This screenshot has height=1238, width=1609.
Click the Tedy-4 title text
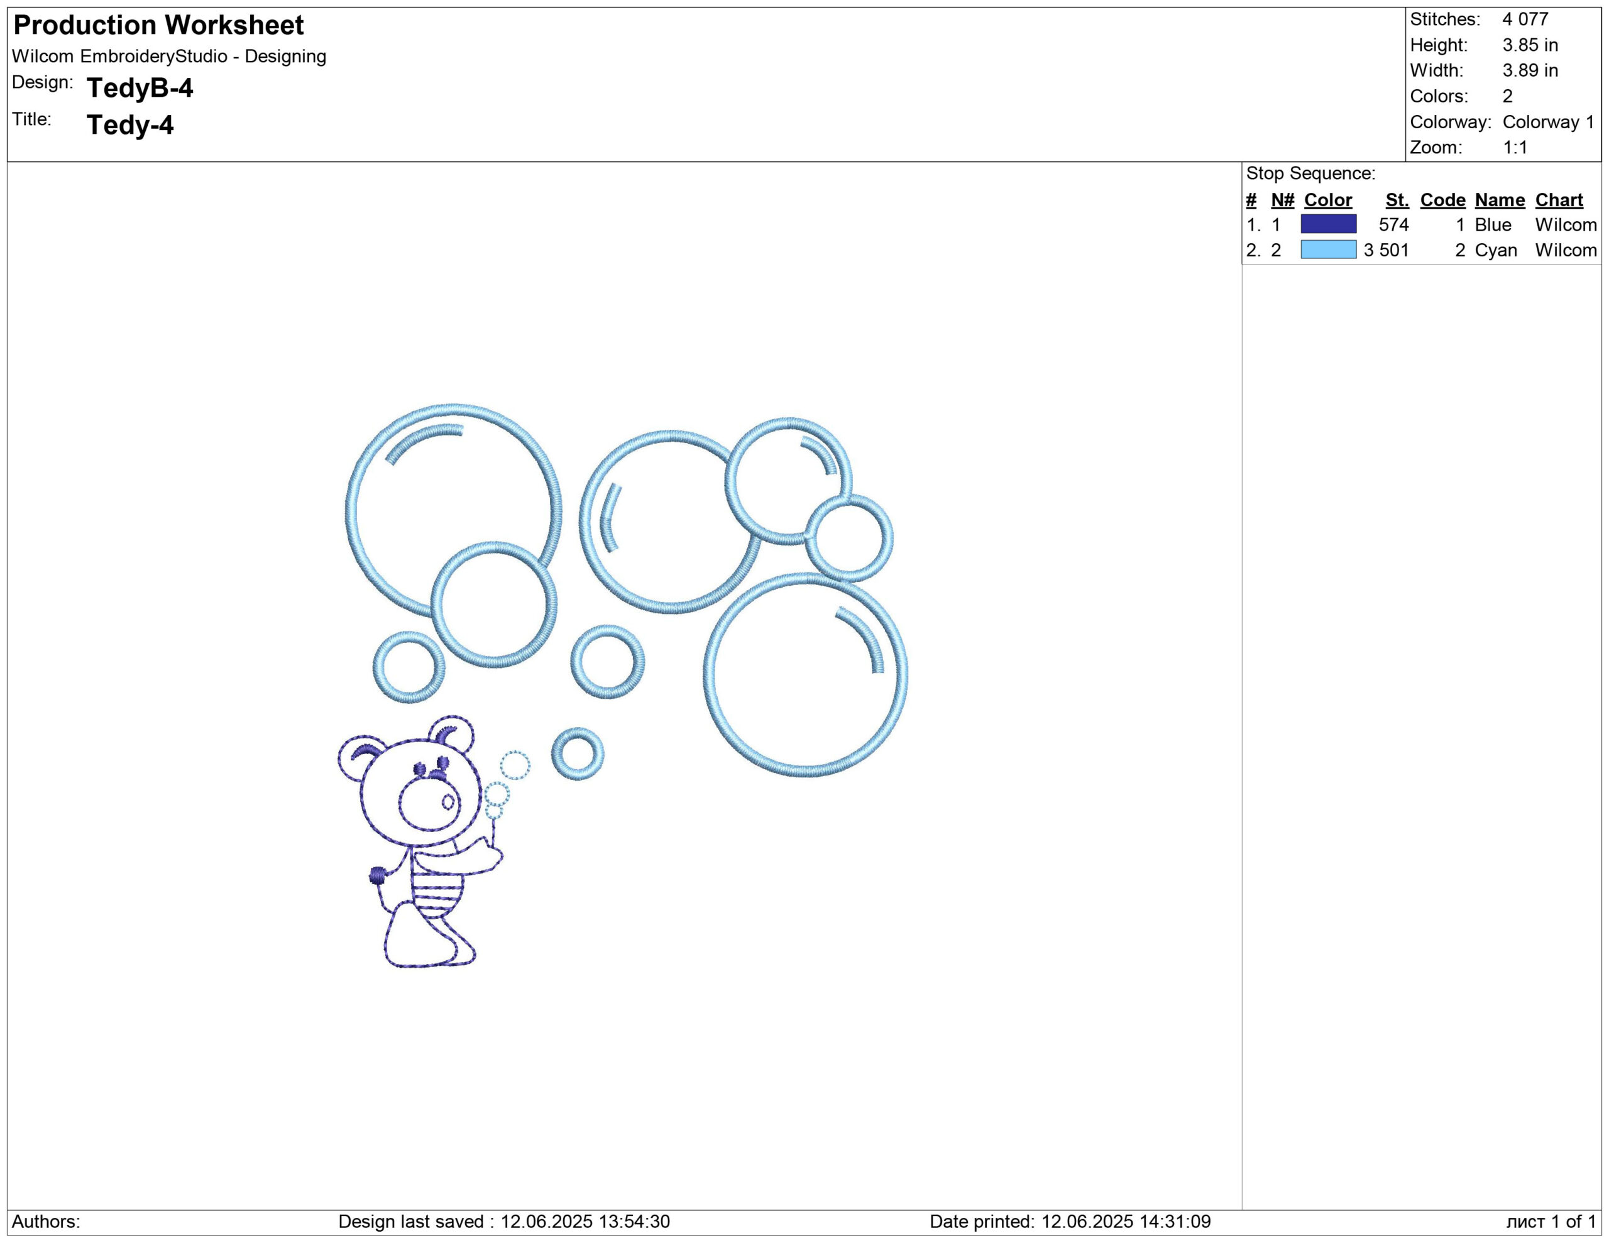130,125
